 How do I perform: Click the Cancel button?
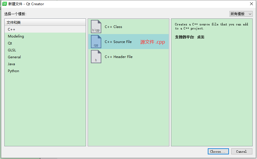(242, 151)
